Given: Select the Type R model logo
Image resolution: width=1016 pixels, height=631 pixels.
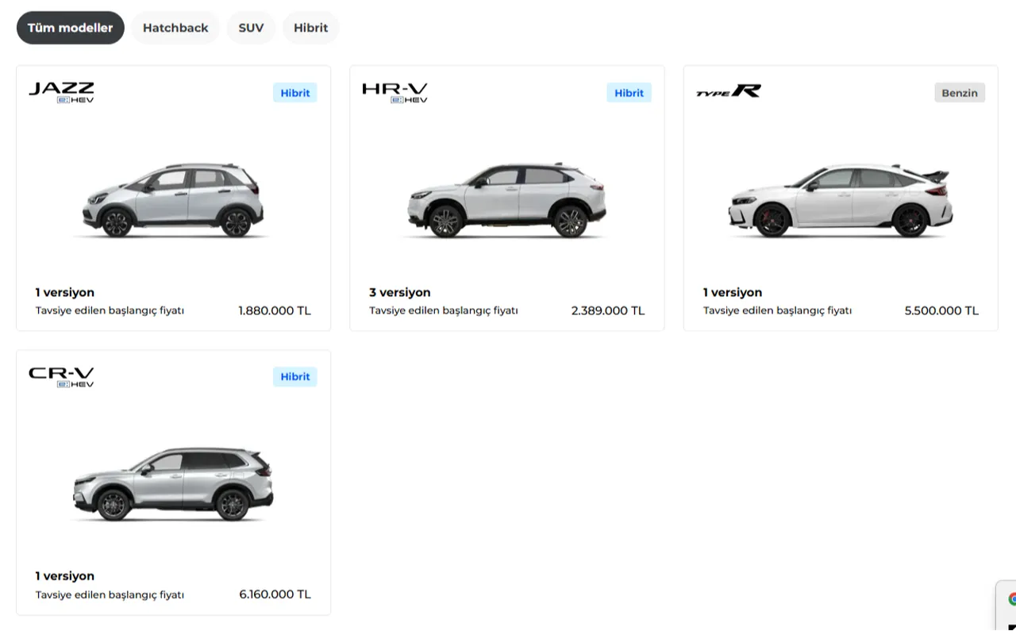Looking at the screenshot, I should click(728, 90).
